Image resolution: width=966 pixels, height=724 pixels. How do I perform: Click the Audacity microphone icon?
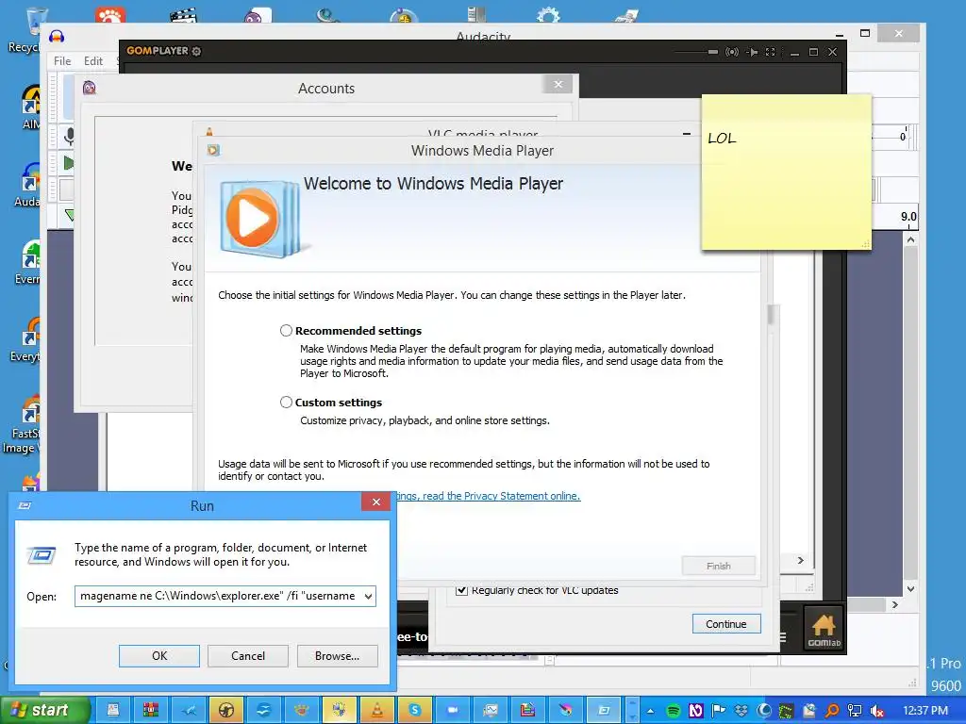click(69, 136)
